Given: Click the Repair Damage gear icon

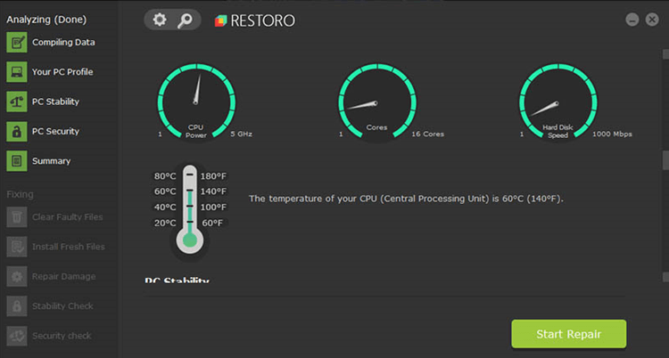Looking at the screenshot, I should click(x=17, y=276).
